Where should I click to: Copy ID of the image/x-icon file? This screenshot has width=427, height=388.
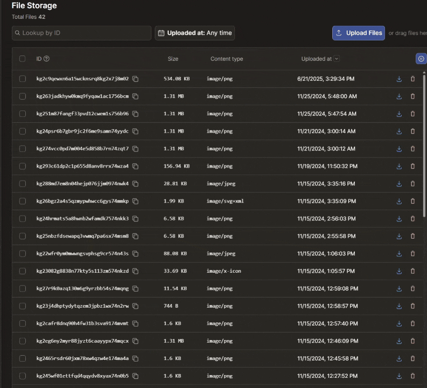coord(135,271)
